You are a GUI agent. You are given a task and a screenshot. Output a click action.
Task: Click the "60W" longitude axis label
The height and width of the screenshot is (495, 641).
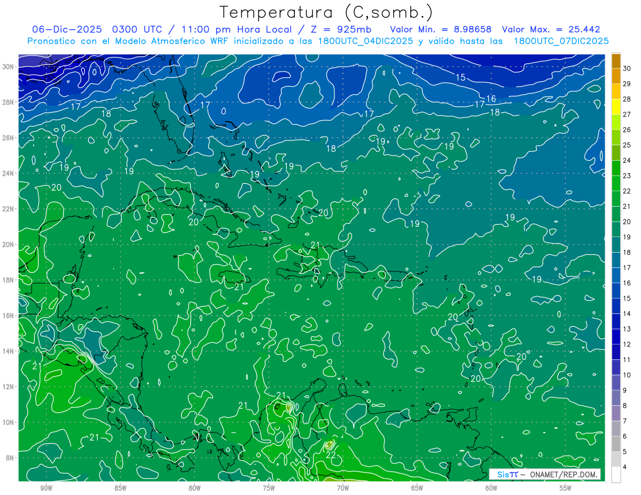click(491, 489)
